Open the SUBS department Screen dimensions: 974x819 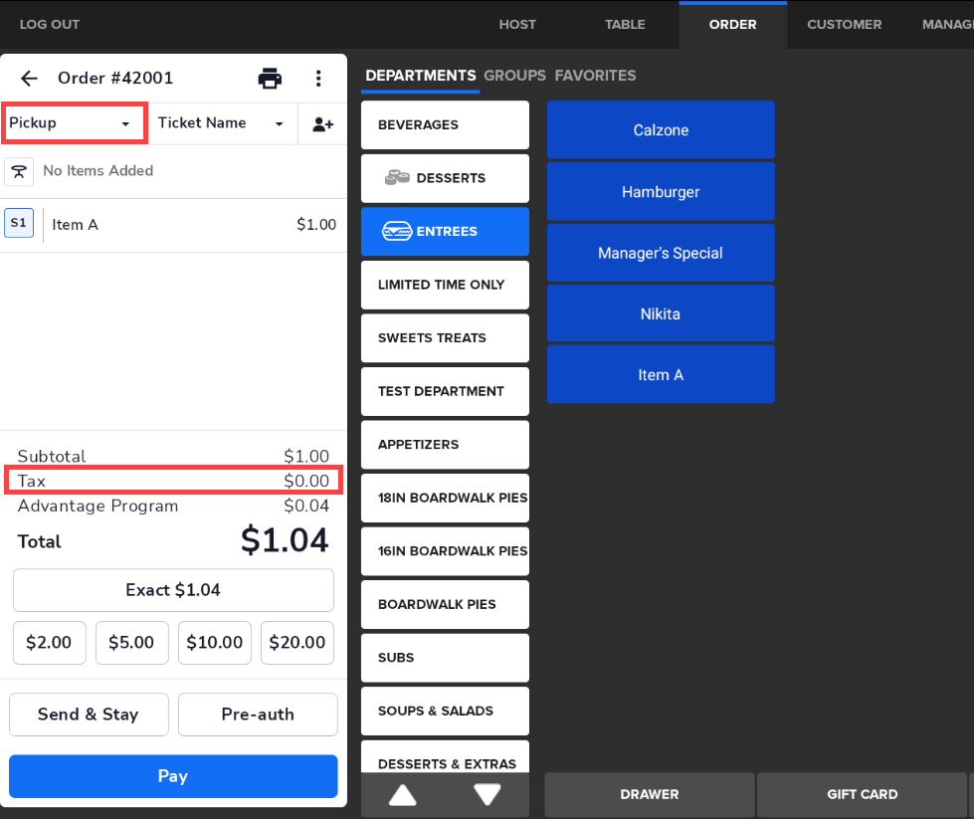[x=445, y=658]
